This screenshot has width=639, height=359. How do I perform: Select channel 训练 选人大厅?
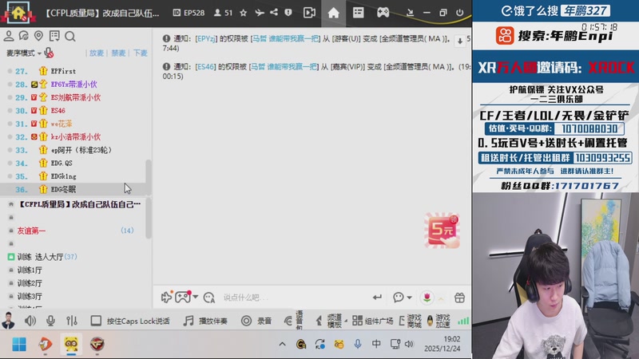click(42, 257)
